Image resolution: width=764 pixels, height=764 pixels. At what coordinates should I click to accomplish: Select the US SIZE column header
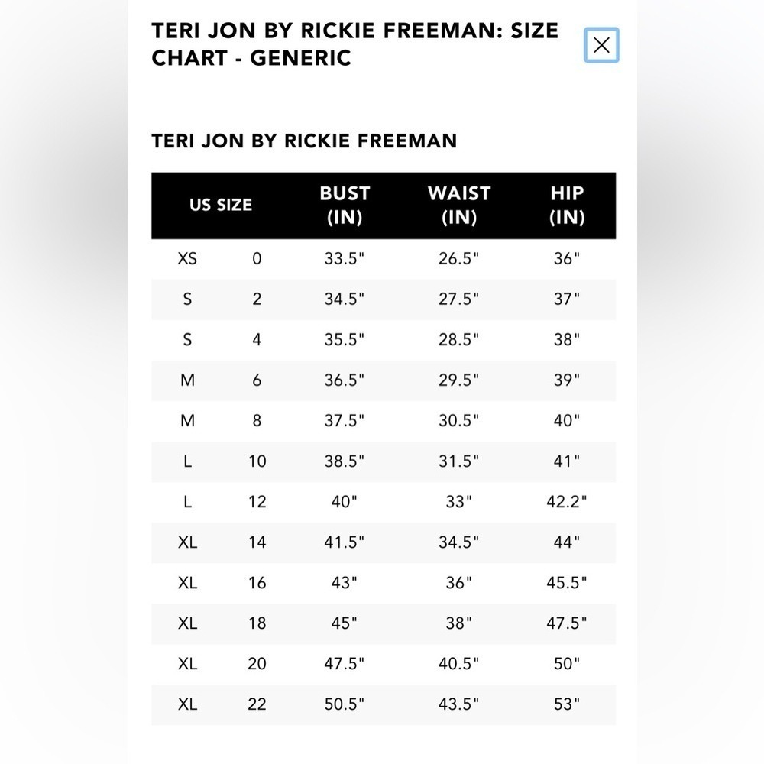[221, 205]
